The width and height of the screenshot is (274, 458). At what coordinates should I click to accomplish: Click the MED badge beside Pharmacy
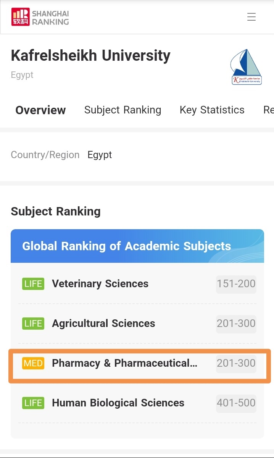click(33, 363)
